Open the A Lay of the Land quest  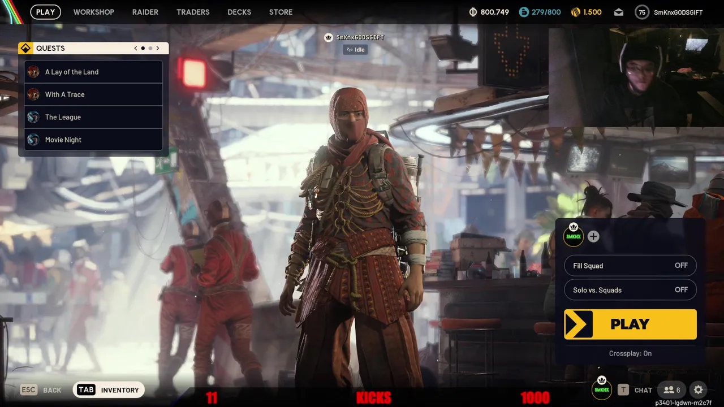[x=93, y=72]
